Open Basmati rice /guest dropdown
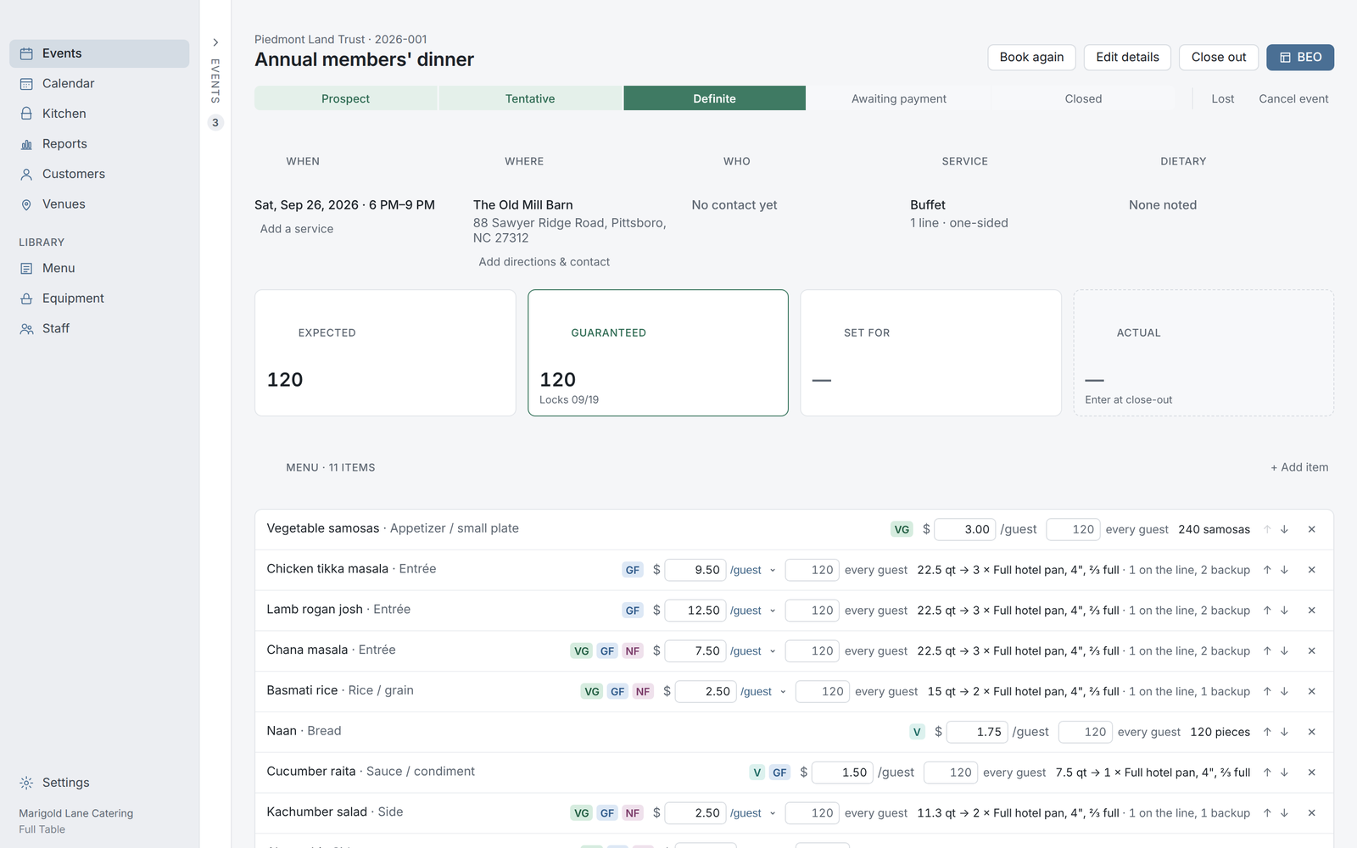Viewport: 1357px width, 848px height. [763, 692]
